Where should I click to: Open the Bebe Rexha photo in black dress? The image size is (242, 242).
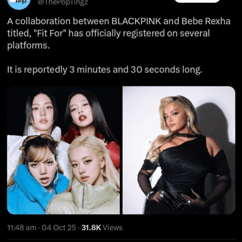point(179,150)
